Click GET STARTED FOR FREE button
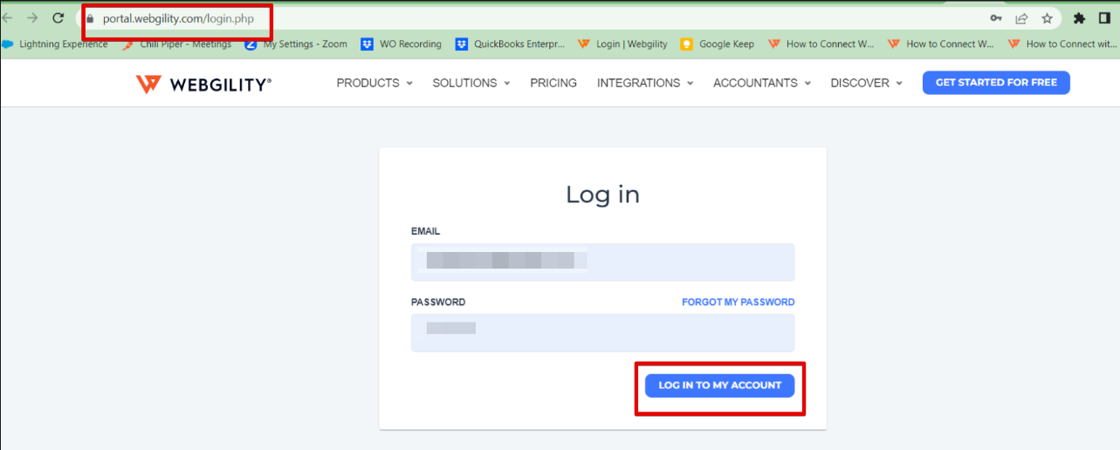This screenshot has width=1120, height=450. pos(996,83)
